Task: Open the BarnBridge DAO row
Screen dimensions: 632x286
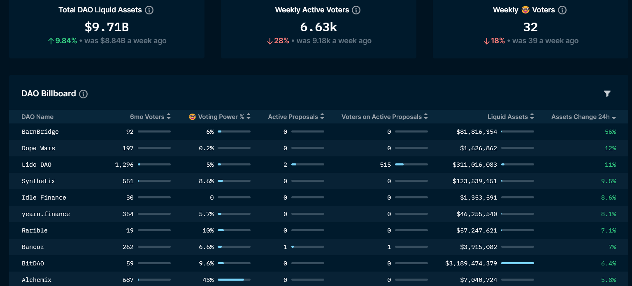Action: pos(319,132)
